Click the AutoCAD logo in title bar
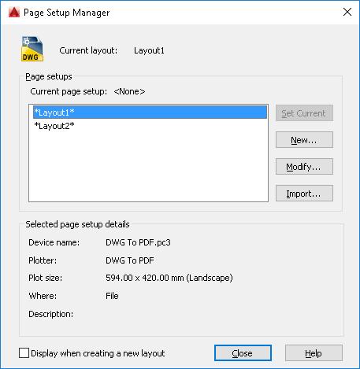 pyautogui.click(x=14, y=12)
